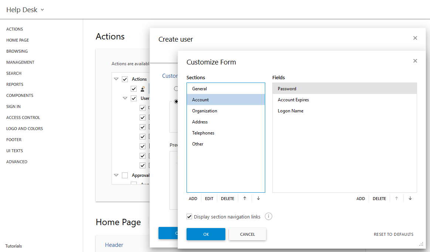Select the Account Expires field
The width and height of the screenshot is (430, 252).
click(293, 100)
